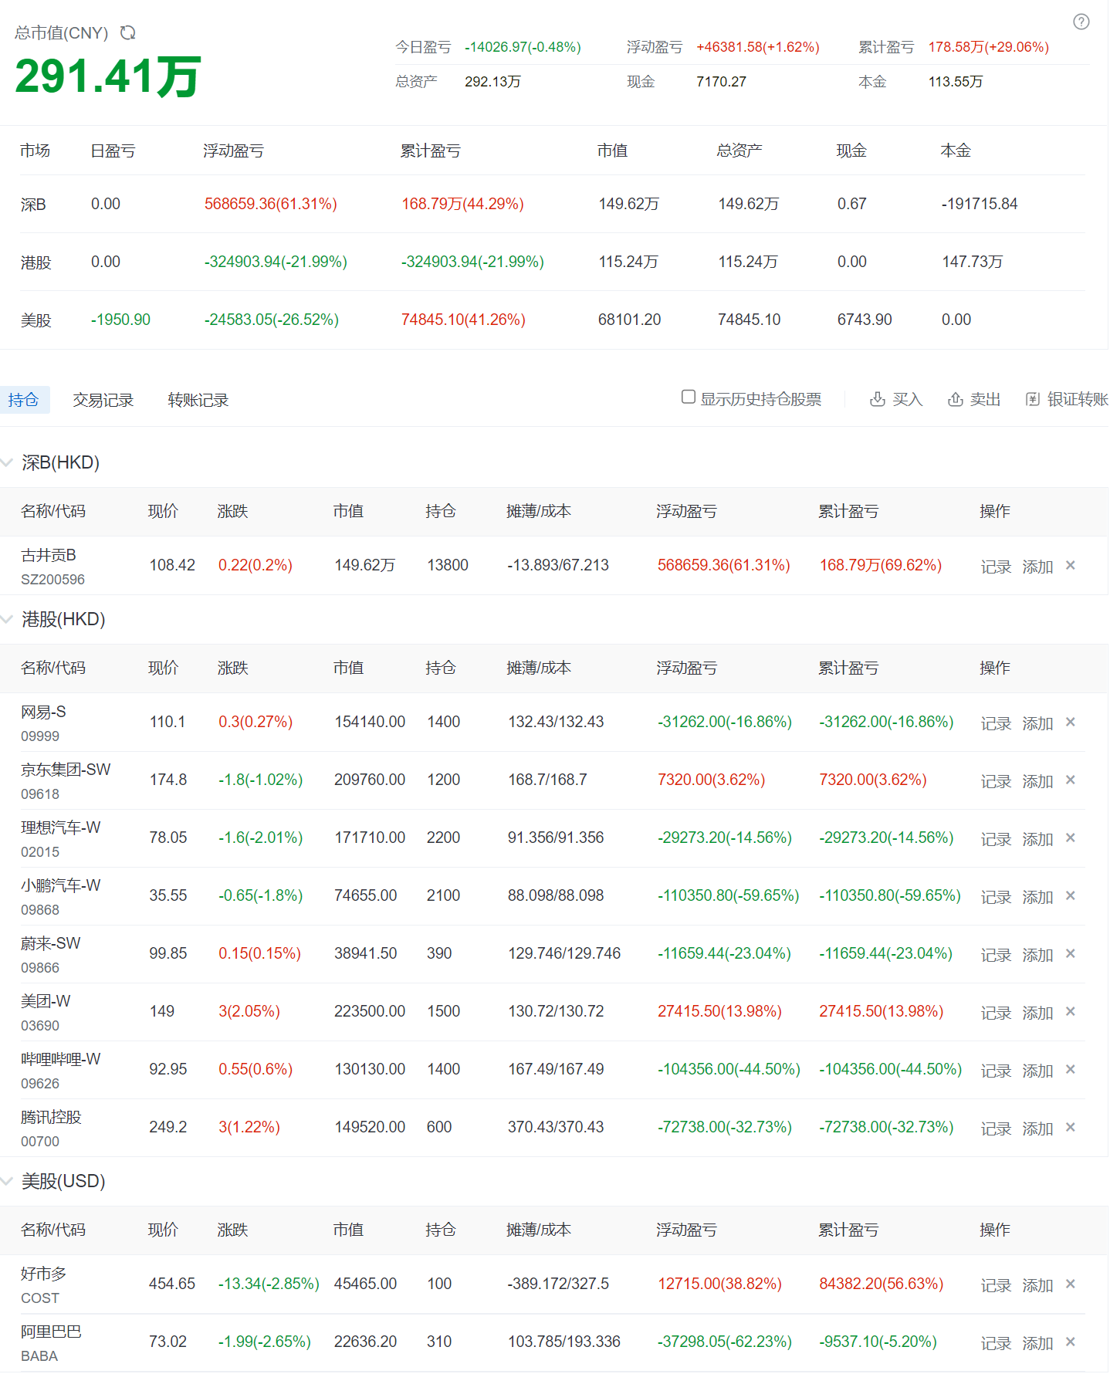Remove the 哔哩哔哩-W holding row

pos(1071,1069)
